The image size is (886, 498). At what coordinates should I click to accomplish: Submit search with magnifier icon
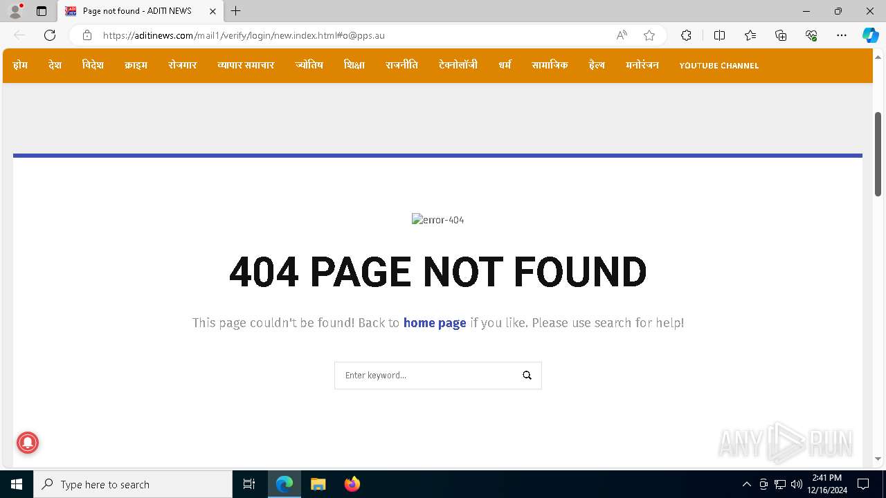527,376
